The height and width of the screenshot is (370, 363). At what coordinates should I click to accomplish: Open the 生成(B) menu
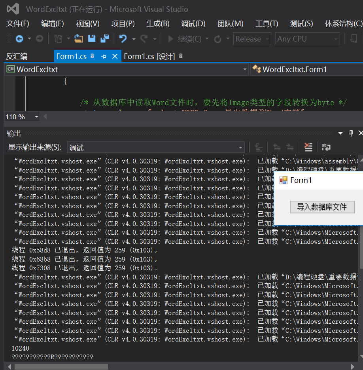[158, 23]
